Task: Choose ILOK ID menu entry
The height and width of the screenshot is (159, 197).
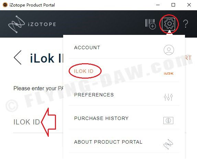Action: 124,71
